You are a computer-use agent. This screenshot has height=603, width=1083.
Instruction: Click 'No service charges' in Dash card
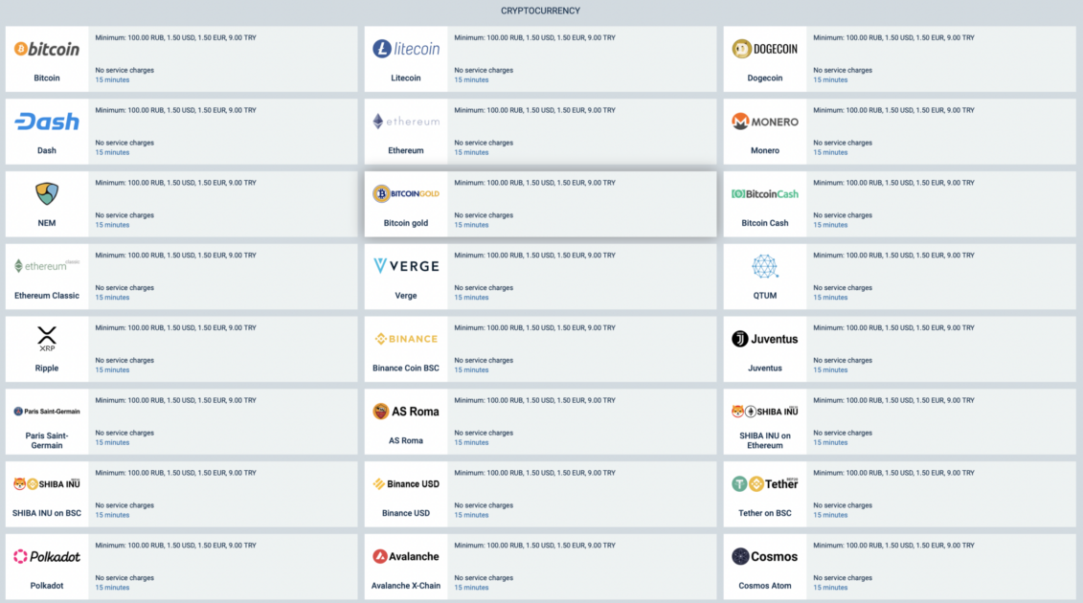coord(124,143)
